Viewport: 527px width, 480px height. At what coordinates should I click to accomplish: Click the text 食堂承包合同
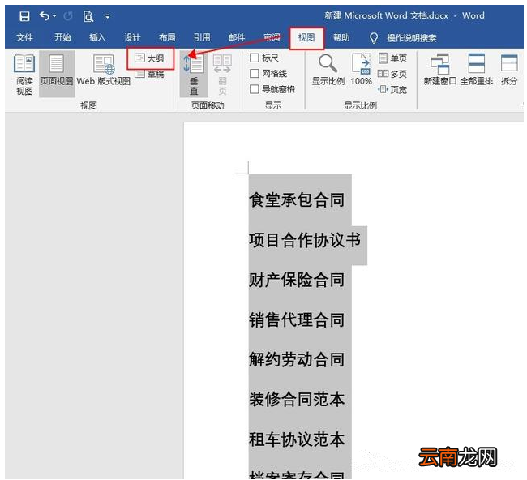pos(297,200)
